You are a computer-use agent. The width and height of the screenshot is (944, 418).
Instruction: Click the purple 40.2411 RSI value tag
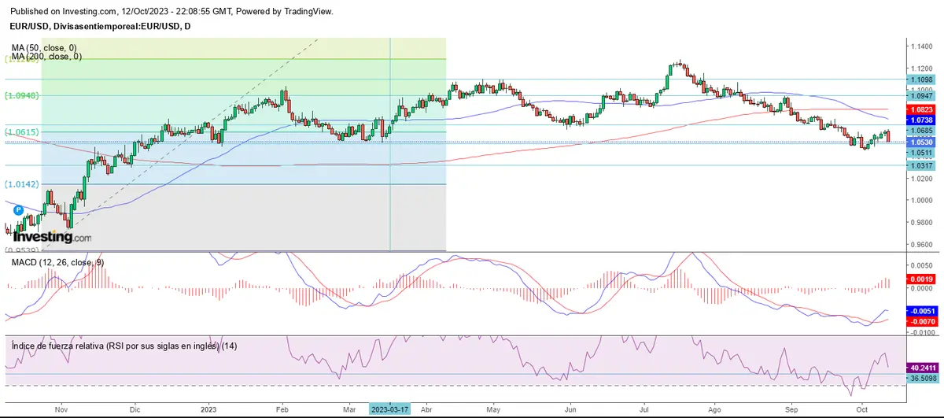coord(919,368)
